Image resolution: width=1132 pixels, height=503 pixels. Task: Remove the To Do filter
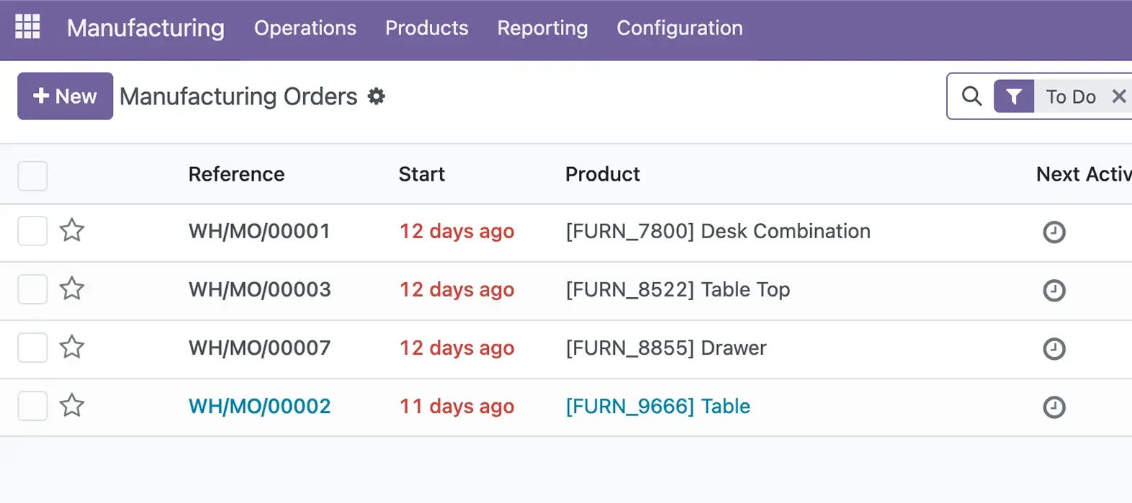pos(1118,96)
